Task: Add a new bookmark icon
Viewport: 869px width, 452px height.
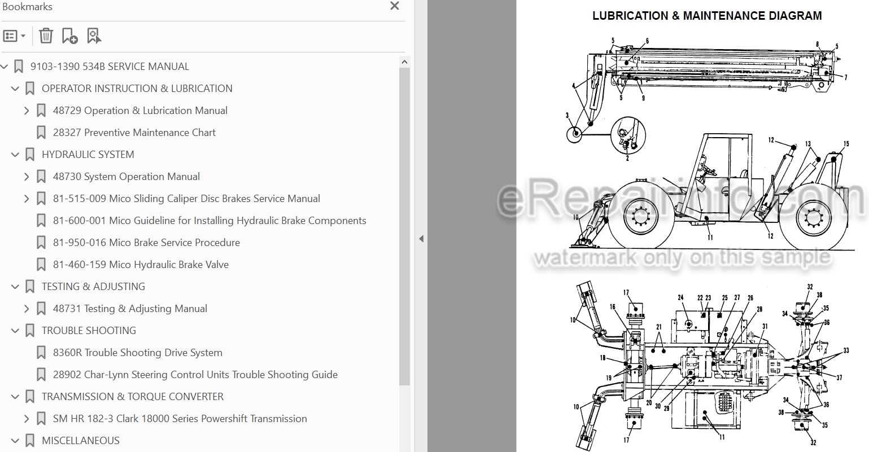Action: coord(70,36)
